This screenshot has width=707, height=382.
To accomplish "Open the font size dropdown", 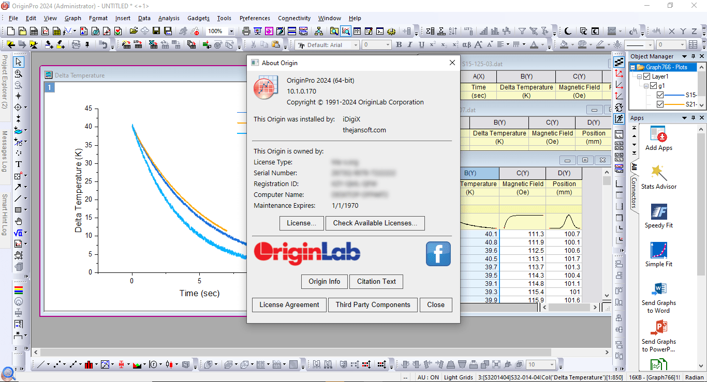I will [x=388, y=45].
